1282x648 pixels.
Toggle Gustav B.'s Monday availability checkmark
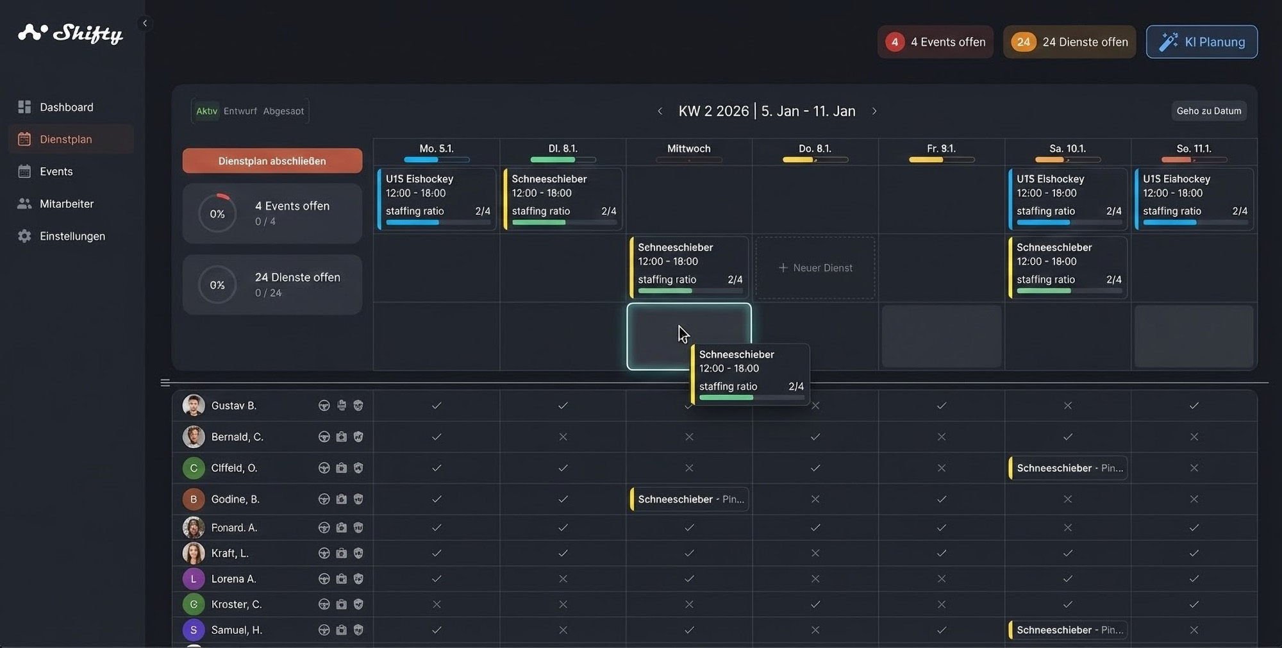pyautogui.click(x=437, y=406)
